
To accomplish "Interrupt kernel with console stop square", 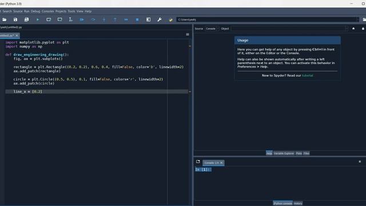I will tap(360, 161).
